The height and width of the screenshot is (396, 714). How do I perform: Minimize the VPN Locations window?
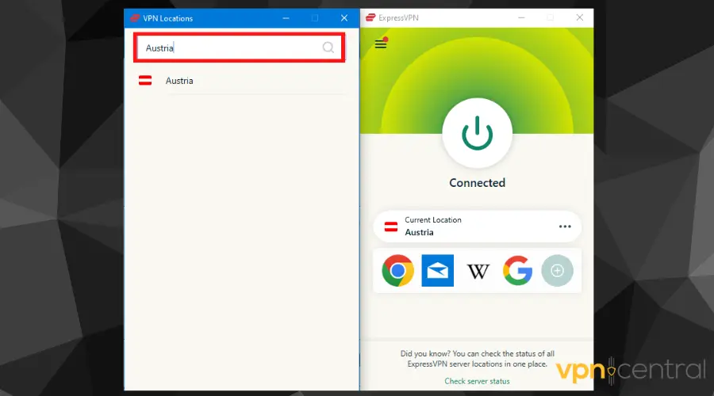pyautogui.click(x=286, y=18)
